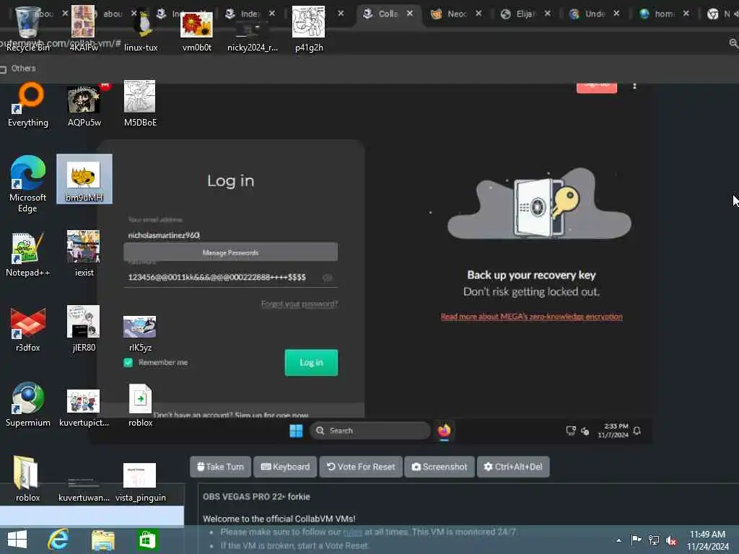This screenshot has height=554, width=739.
Task: Click into the email address field
Action: (x=230, y=235)
